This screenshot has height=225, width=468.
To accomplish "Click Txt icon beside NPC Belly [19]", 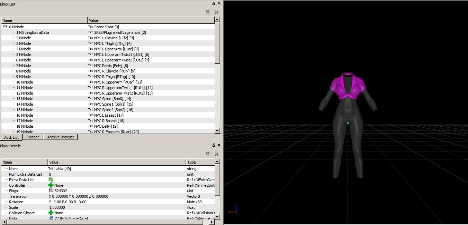I will pyautogui.click(x=90, y=126).
